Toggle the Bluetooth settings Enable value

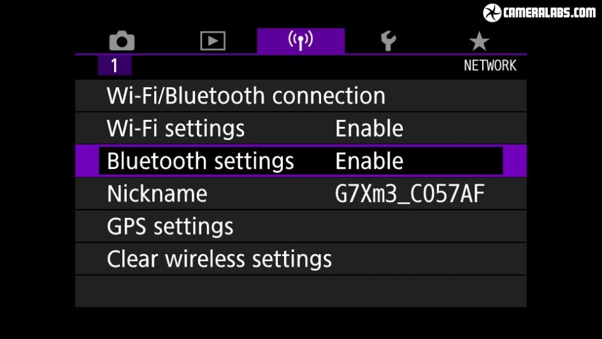click(x=369, y=161)
